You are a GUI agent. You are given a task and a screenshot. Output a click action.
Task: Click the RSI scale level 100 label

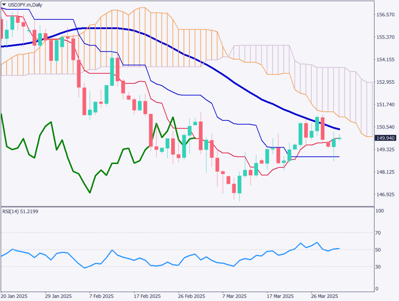[x=380, y=211]
